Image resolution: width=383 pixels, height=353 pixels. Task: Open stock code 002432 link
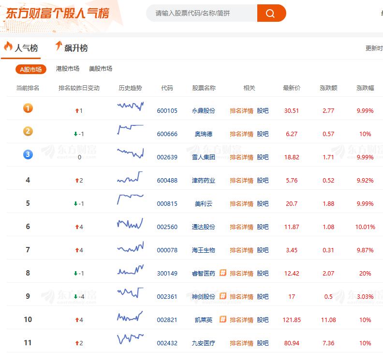[167, 343]
